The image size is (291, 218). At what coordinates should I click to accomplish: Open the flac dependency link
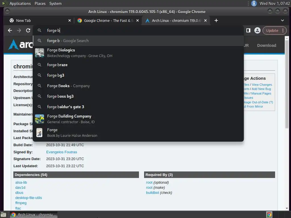pos(18,208)
